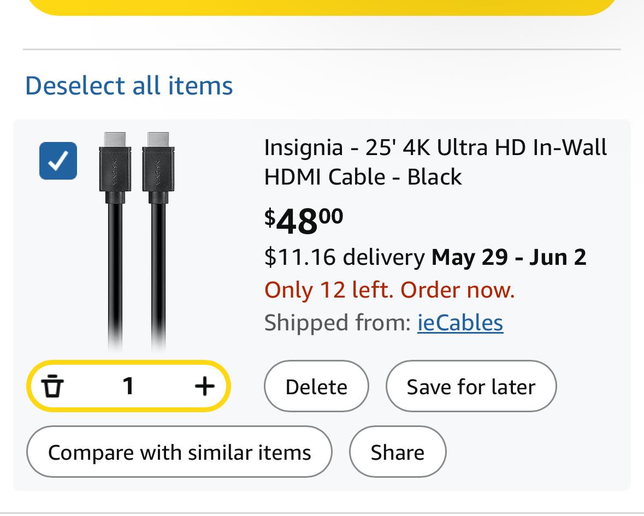Click the quantity value 1
Image resolution: width=644 pixels, height=516 pixels.
[128, 387]
